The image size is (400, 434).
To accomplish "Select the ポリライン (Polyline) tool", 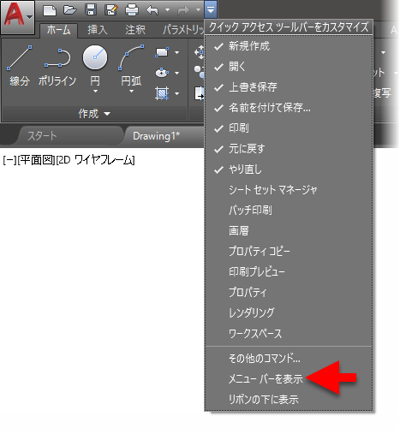I will (x=57, y=67).
